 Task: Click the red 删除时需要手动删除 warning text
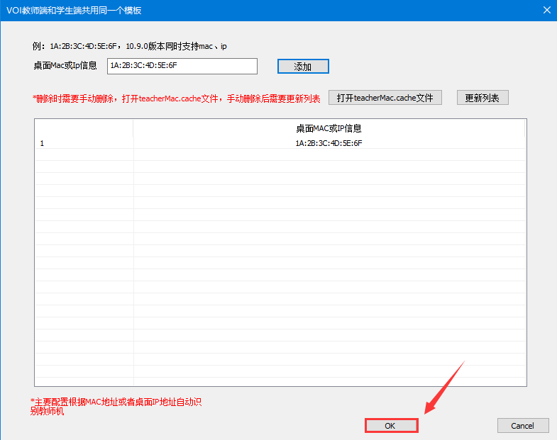pos(176,98)
